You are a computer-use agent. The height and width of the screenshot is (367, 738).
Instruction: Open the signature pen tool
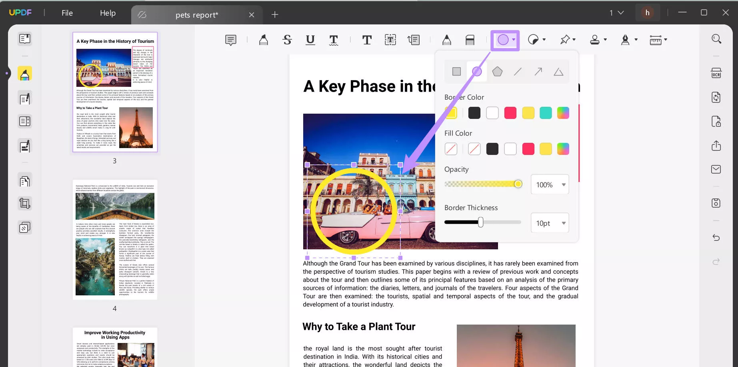point(625,39)
